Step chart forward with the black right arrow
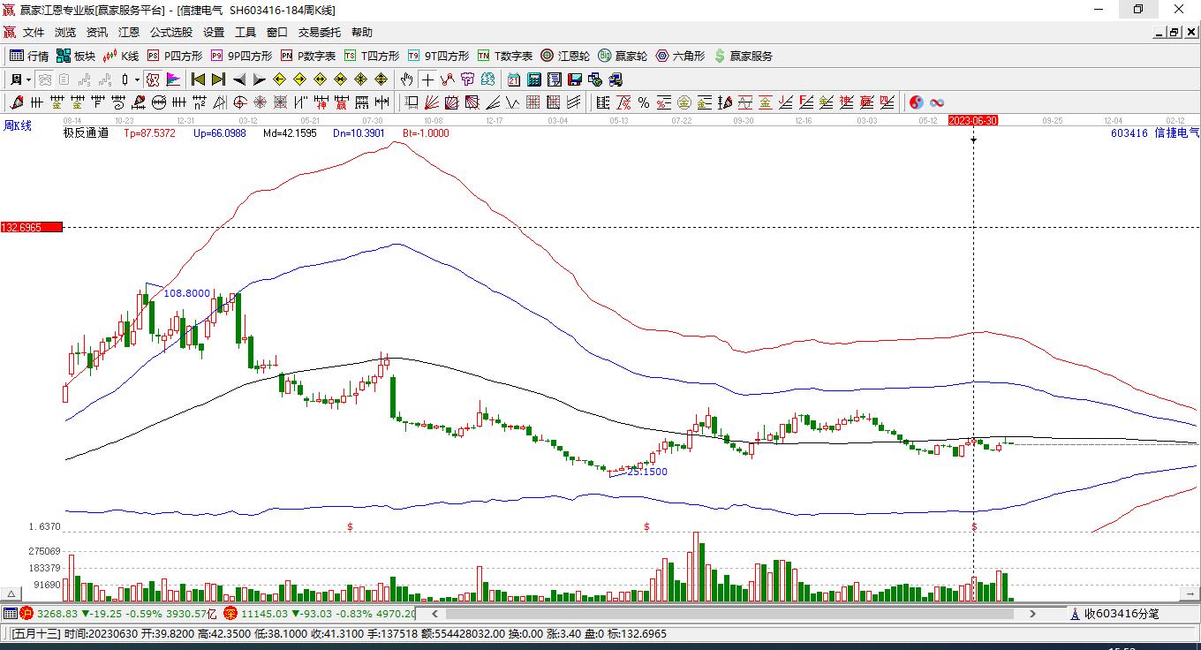 tap(259, 79)
